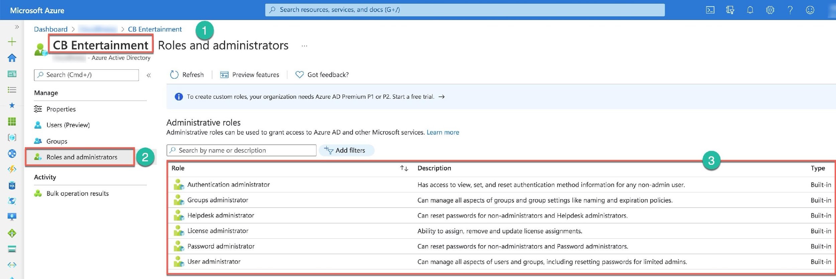Open Groups administrator role
The height and width of the screenshot is (279, 836).
point(218,200)
